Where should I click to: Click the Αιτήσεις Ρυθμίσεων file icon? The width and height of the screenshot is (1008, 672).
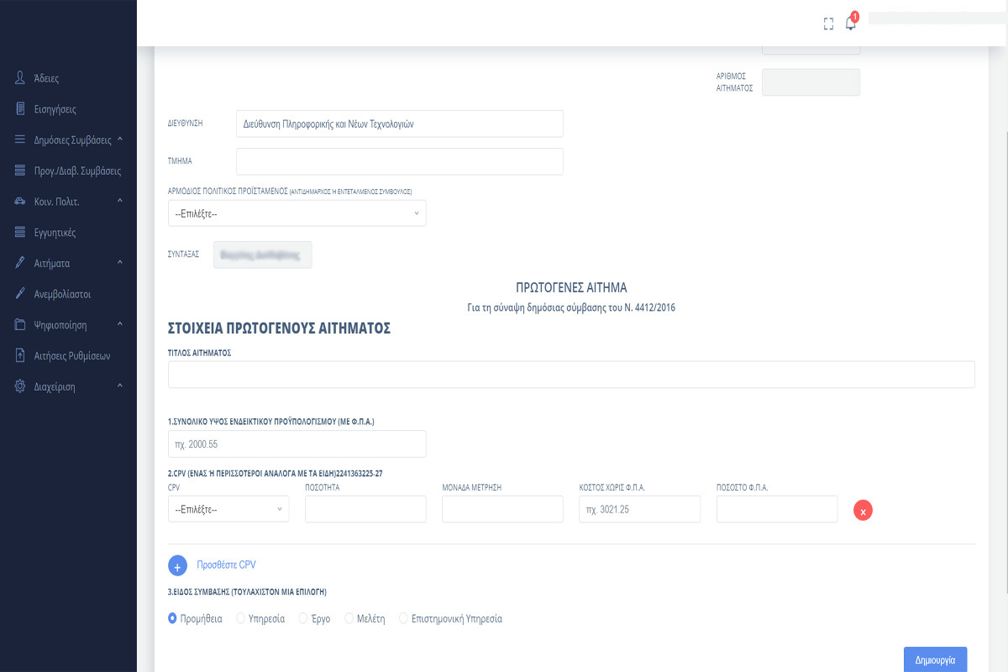[20, 355]
